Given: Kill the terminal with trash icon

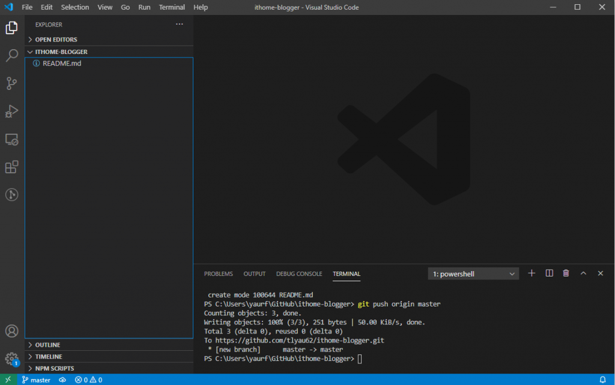Looking at the screenshot, I should click(x=566, y=273).
